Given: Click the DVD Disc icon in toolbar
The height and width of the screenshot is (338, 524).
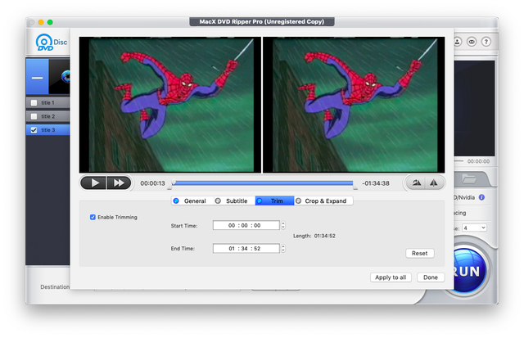Looking at the screenshot, I should click(x=46, y=43).
